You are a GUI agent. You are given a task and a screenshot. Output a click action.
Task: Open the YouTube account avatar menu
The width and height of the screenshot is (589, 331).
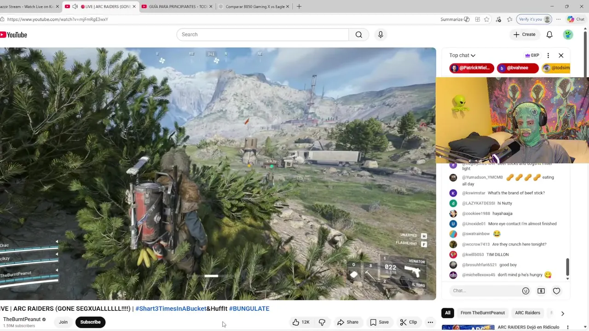[x=568, y=34]
